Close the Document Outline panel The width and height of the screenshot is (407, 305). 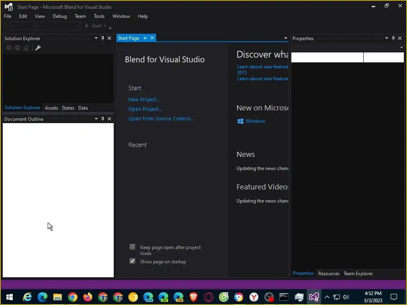point(109,119)
